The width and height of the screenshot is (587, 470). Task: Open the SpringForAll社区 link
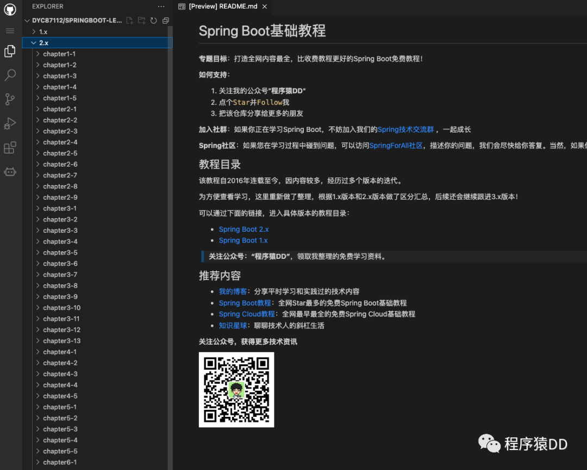point(396,145)
